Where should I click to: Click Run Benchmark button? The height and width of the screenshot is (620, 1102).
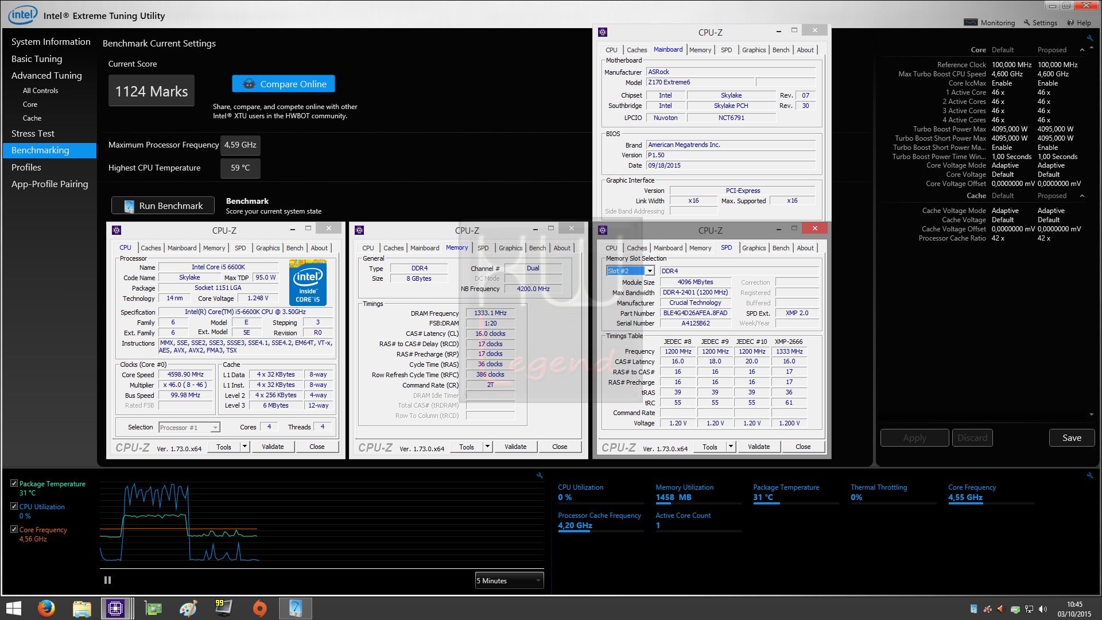(x=163, y=206)
